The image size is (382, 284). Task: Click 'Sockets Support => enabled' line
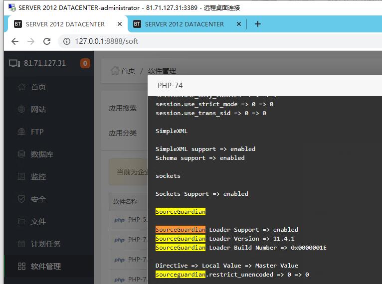[x=202, y=194]
